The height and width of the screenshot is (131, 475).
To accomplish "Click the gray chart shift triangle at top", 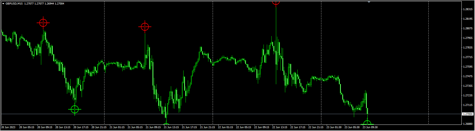I will [369, 2].
